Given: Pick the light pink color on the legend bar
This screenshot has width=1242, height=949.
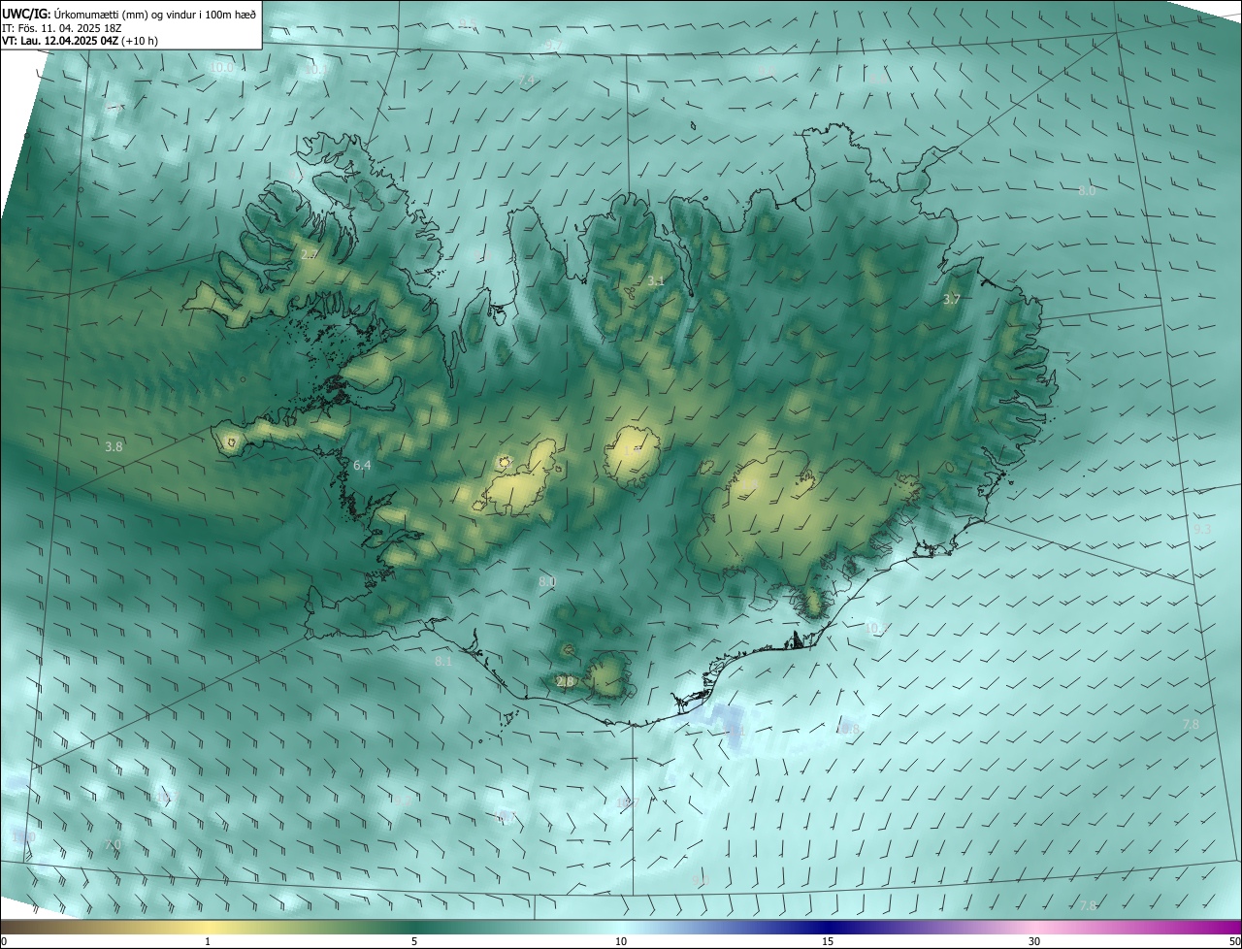Looking at the screenshot, I should 1034,927.
